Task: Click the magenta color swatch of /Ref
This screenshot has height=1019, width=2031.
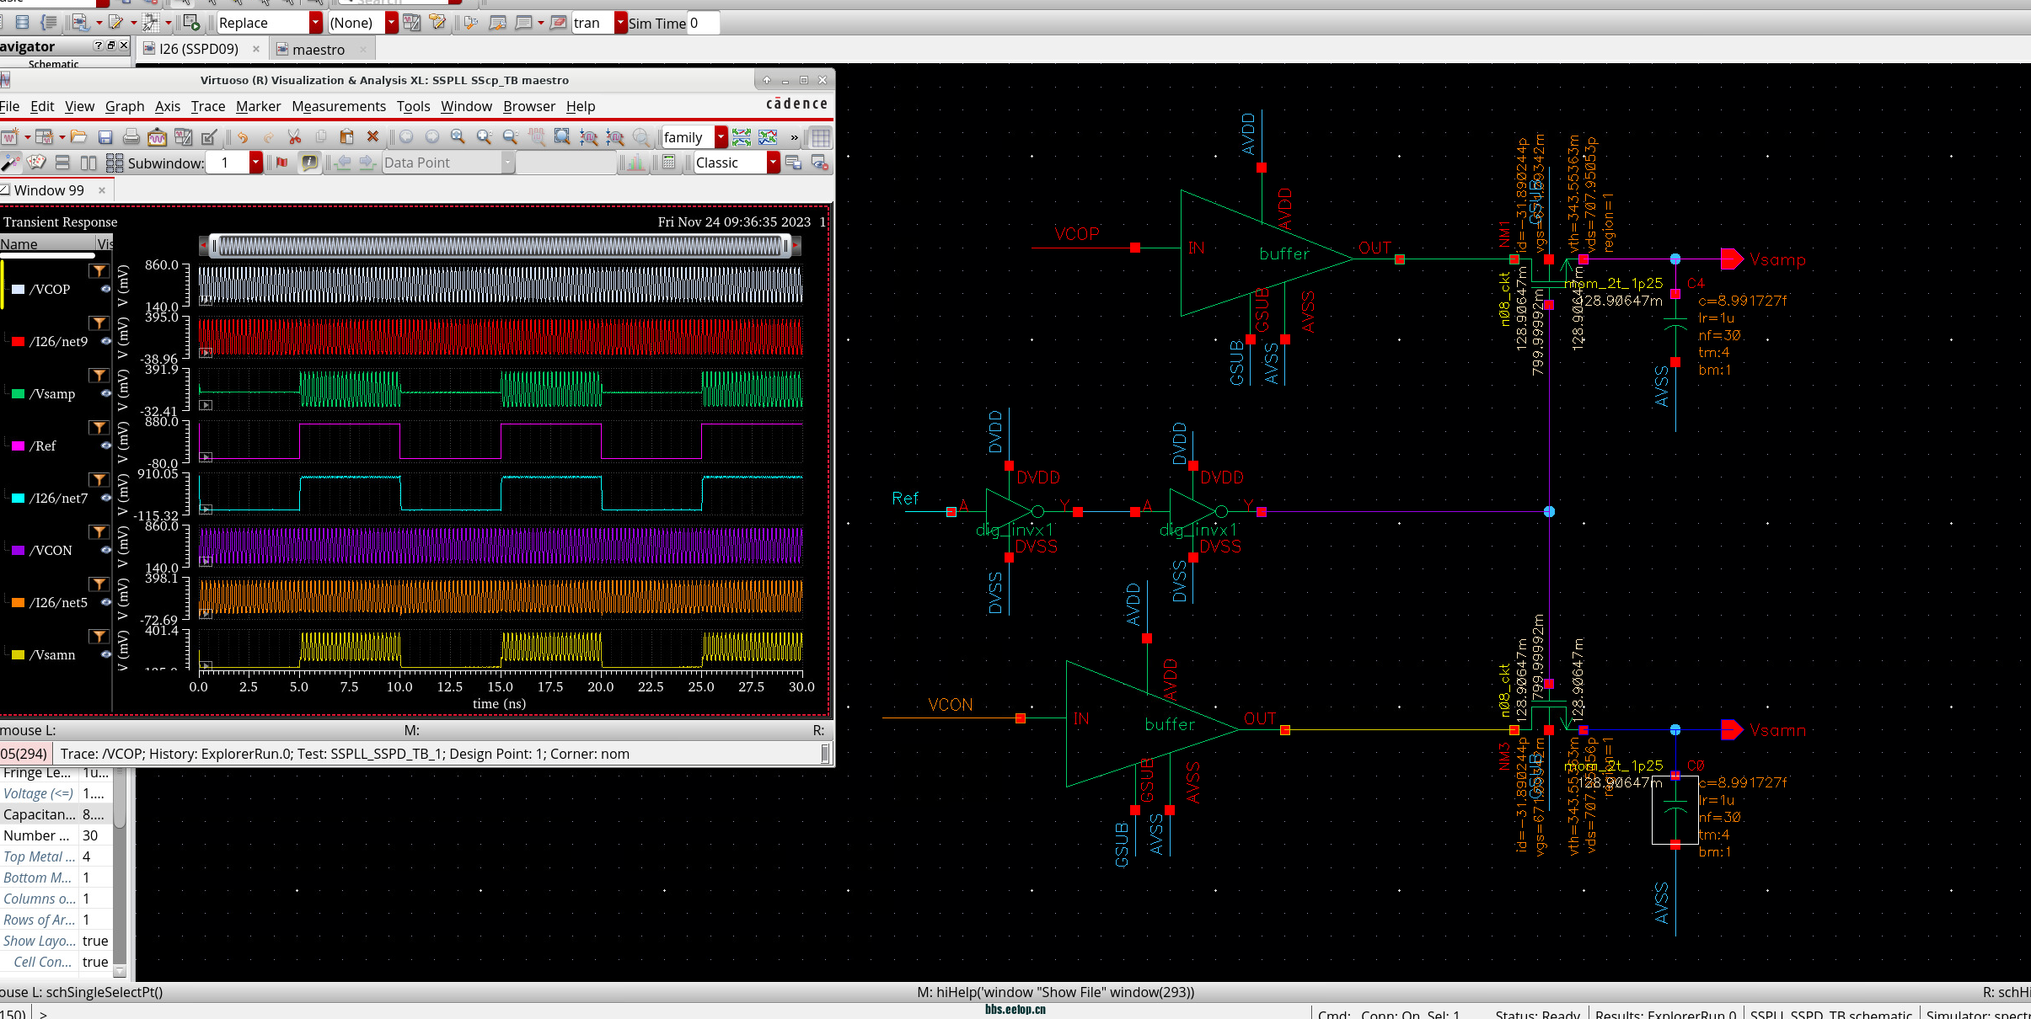Action: tap(18, 445)
